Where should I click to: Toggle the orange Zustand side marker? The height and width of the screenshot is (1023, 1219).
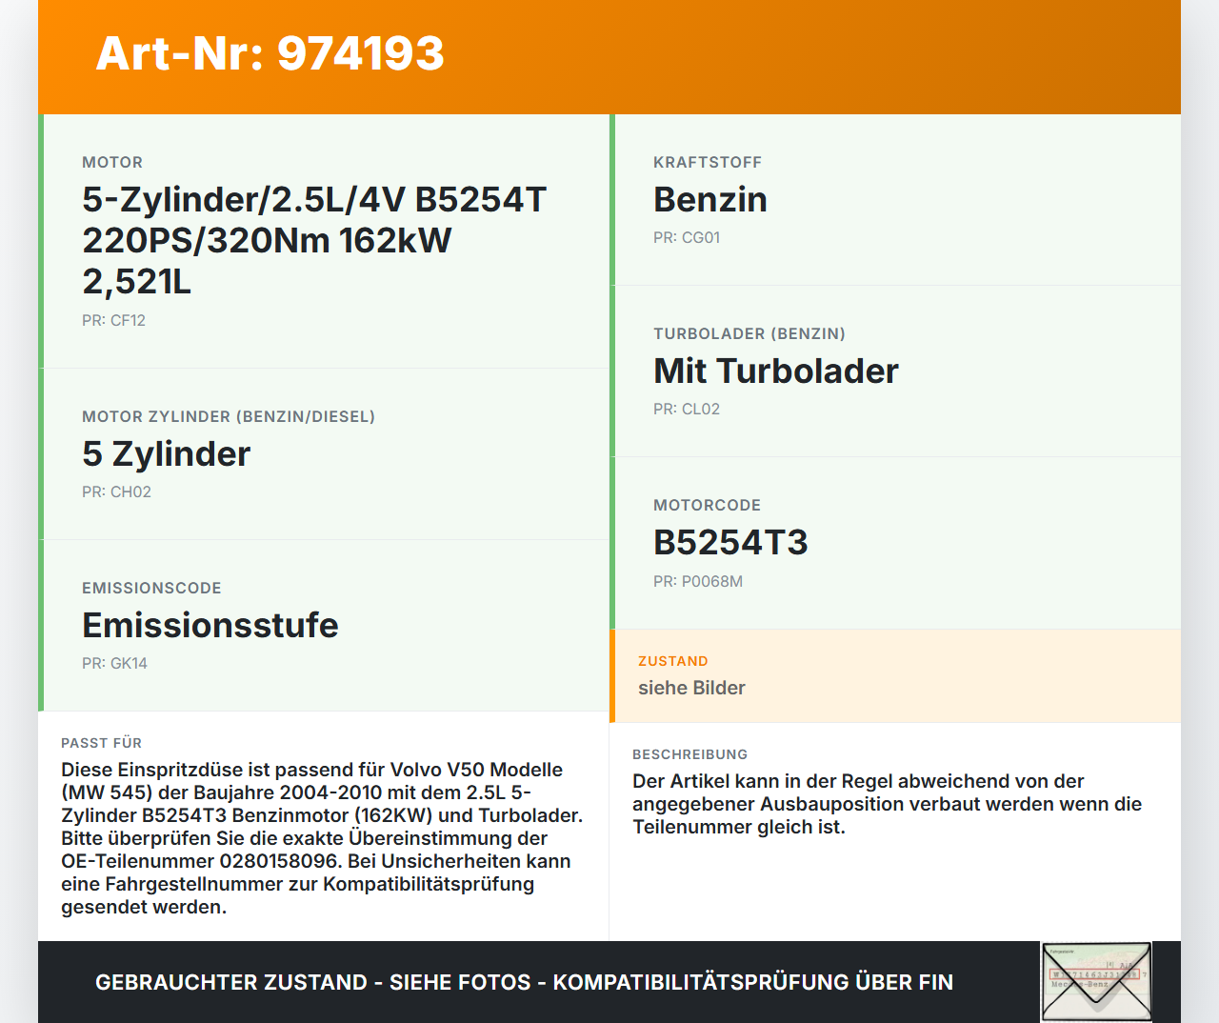(612, 675)
